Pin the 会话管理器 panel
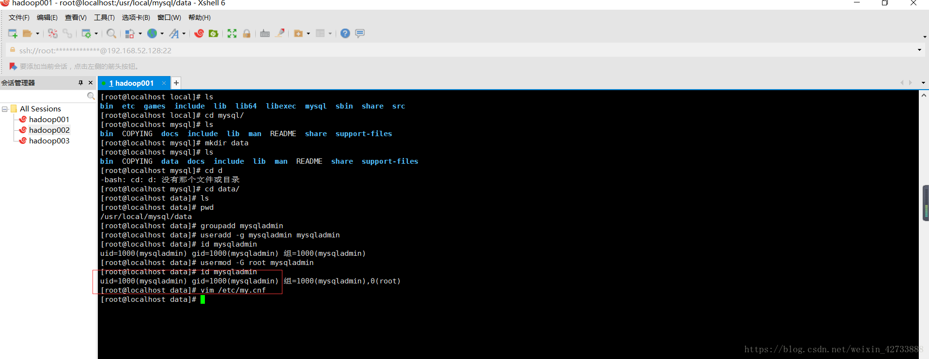This screenshot has height=359, width=929. point(80,83)
